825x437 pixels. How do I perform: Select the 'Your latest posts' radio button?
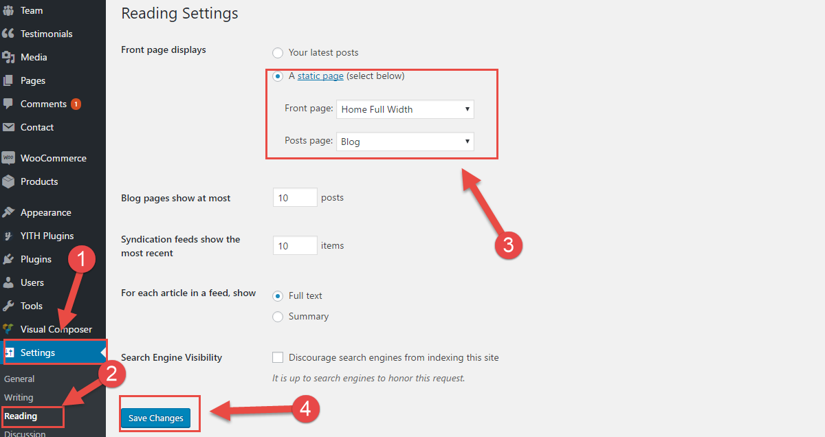coord(278,53)
